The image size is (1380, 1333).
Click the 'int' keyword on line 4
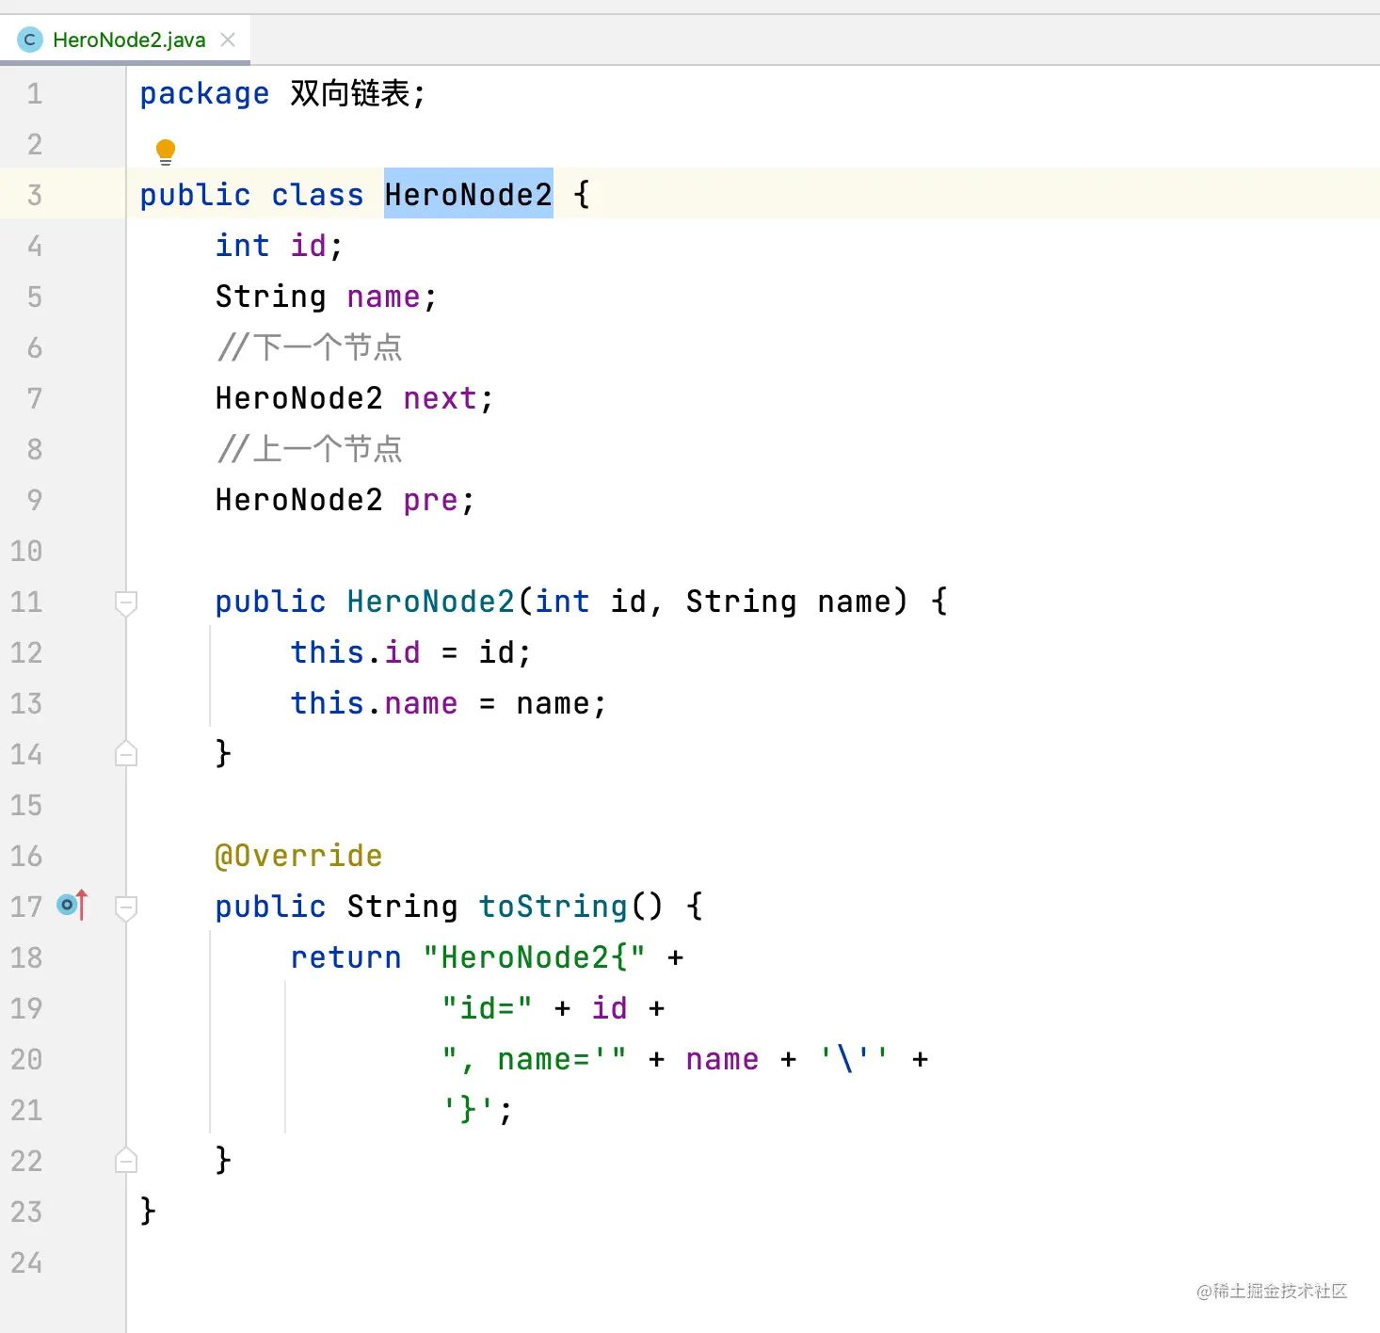pyautogui.click(x=242, y=246)
